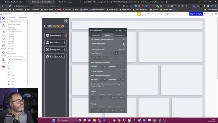Collapse the Elements tree section

tap(10, 21)
